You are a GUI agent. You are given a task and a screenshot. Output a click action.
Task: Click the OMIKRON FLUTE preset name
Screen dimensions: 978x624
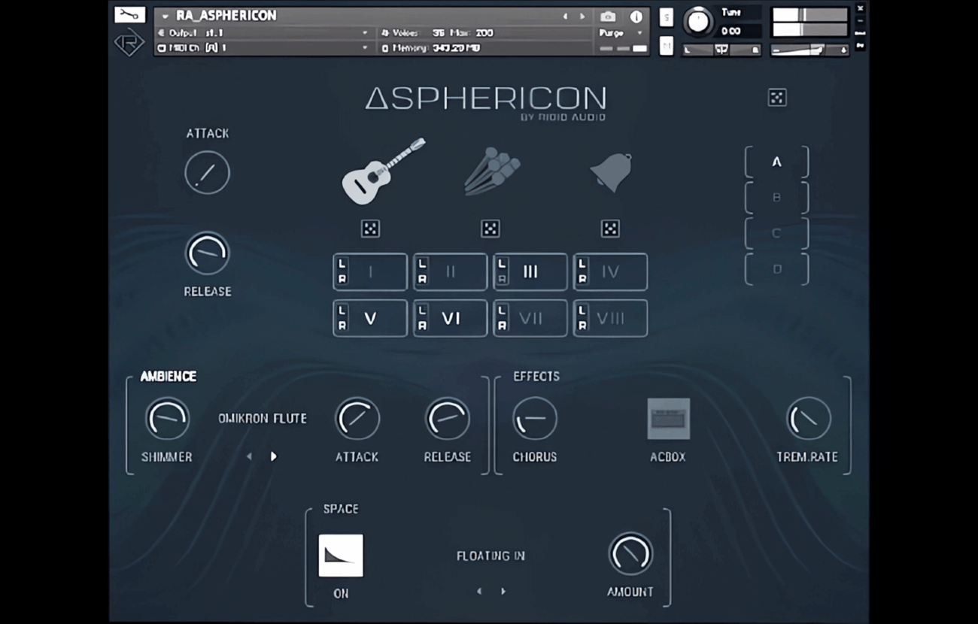[x=263, y=419]
